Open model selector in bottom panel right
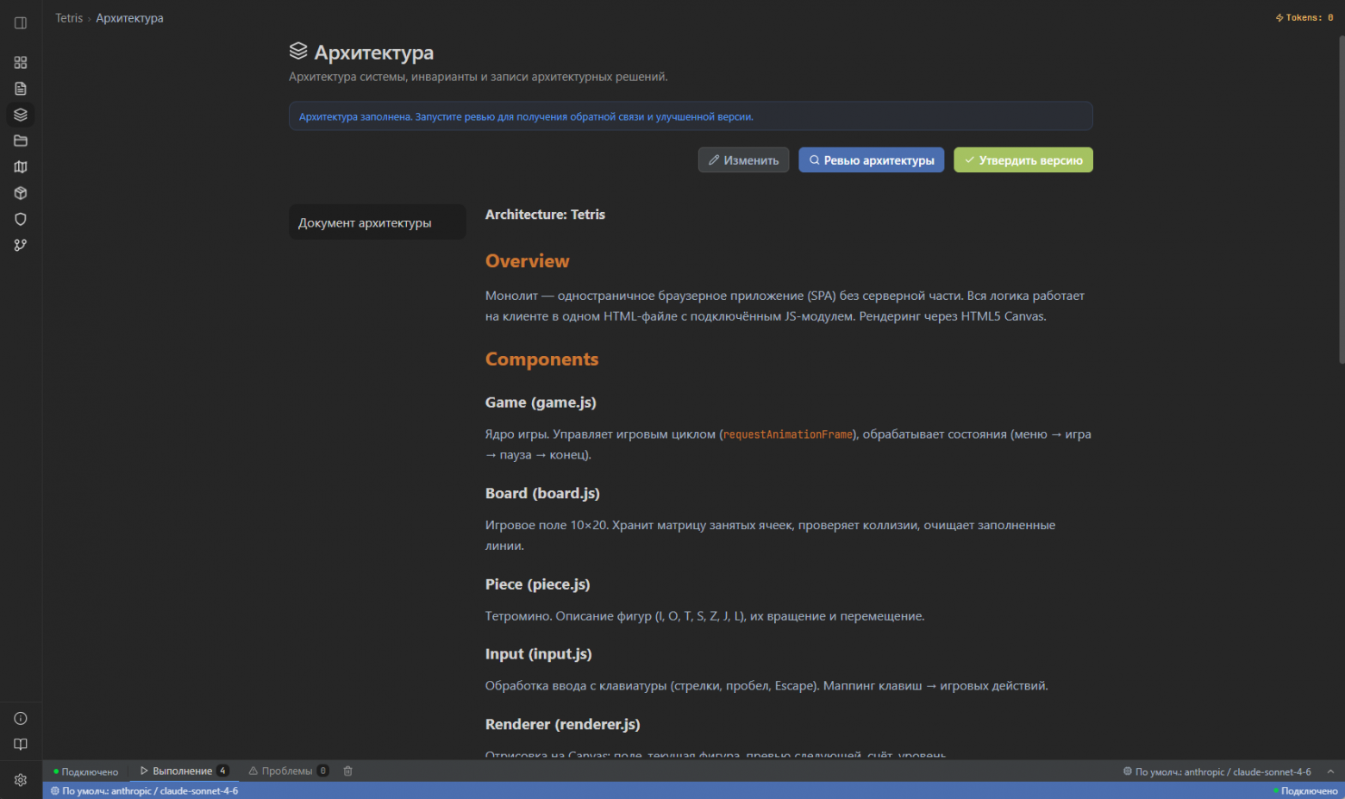The image size is (1345, 799). [x=1217, y=771]
